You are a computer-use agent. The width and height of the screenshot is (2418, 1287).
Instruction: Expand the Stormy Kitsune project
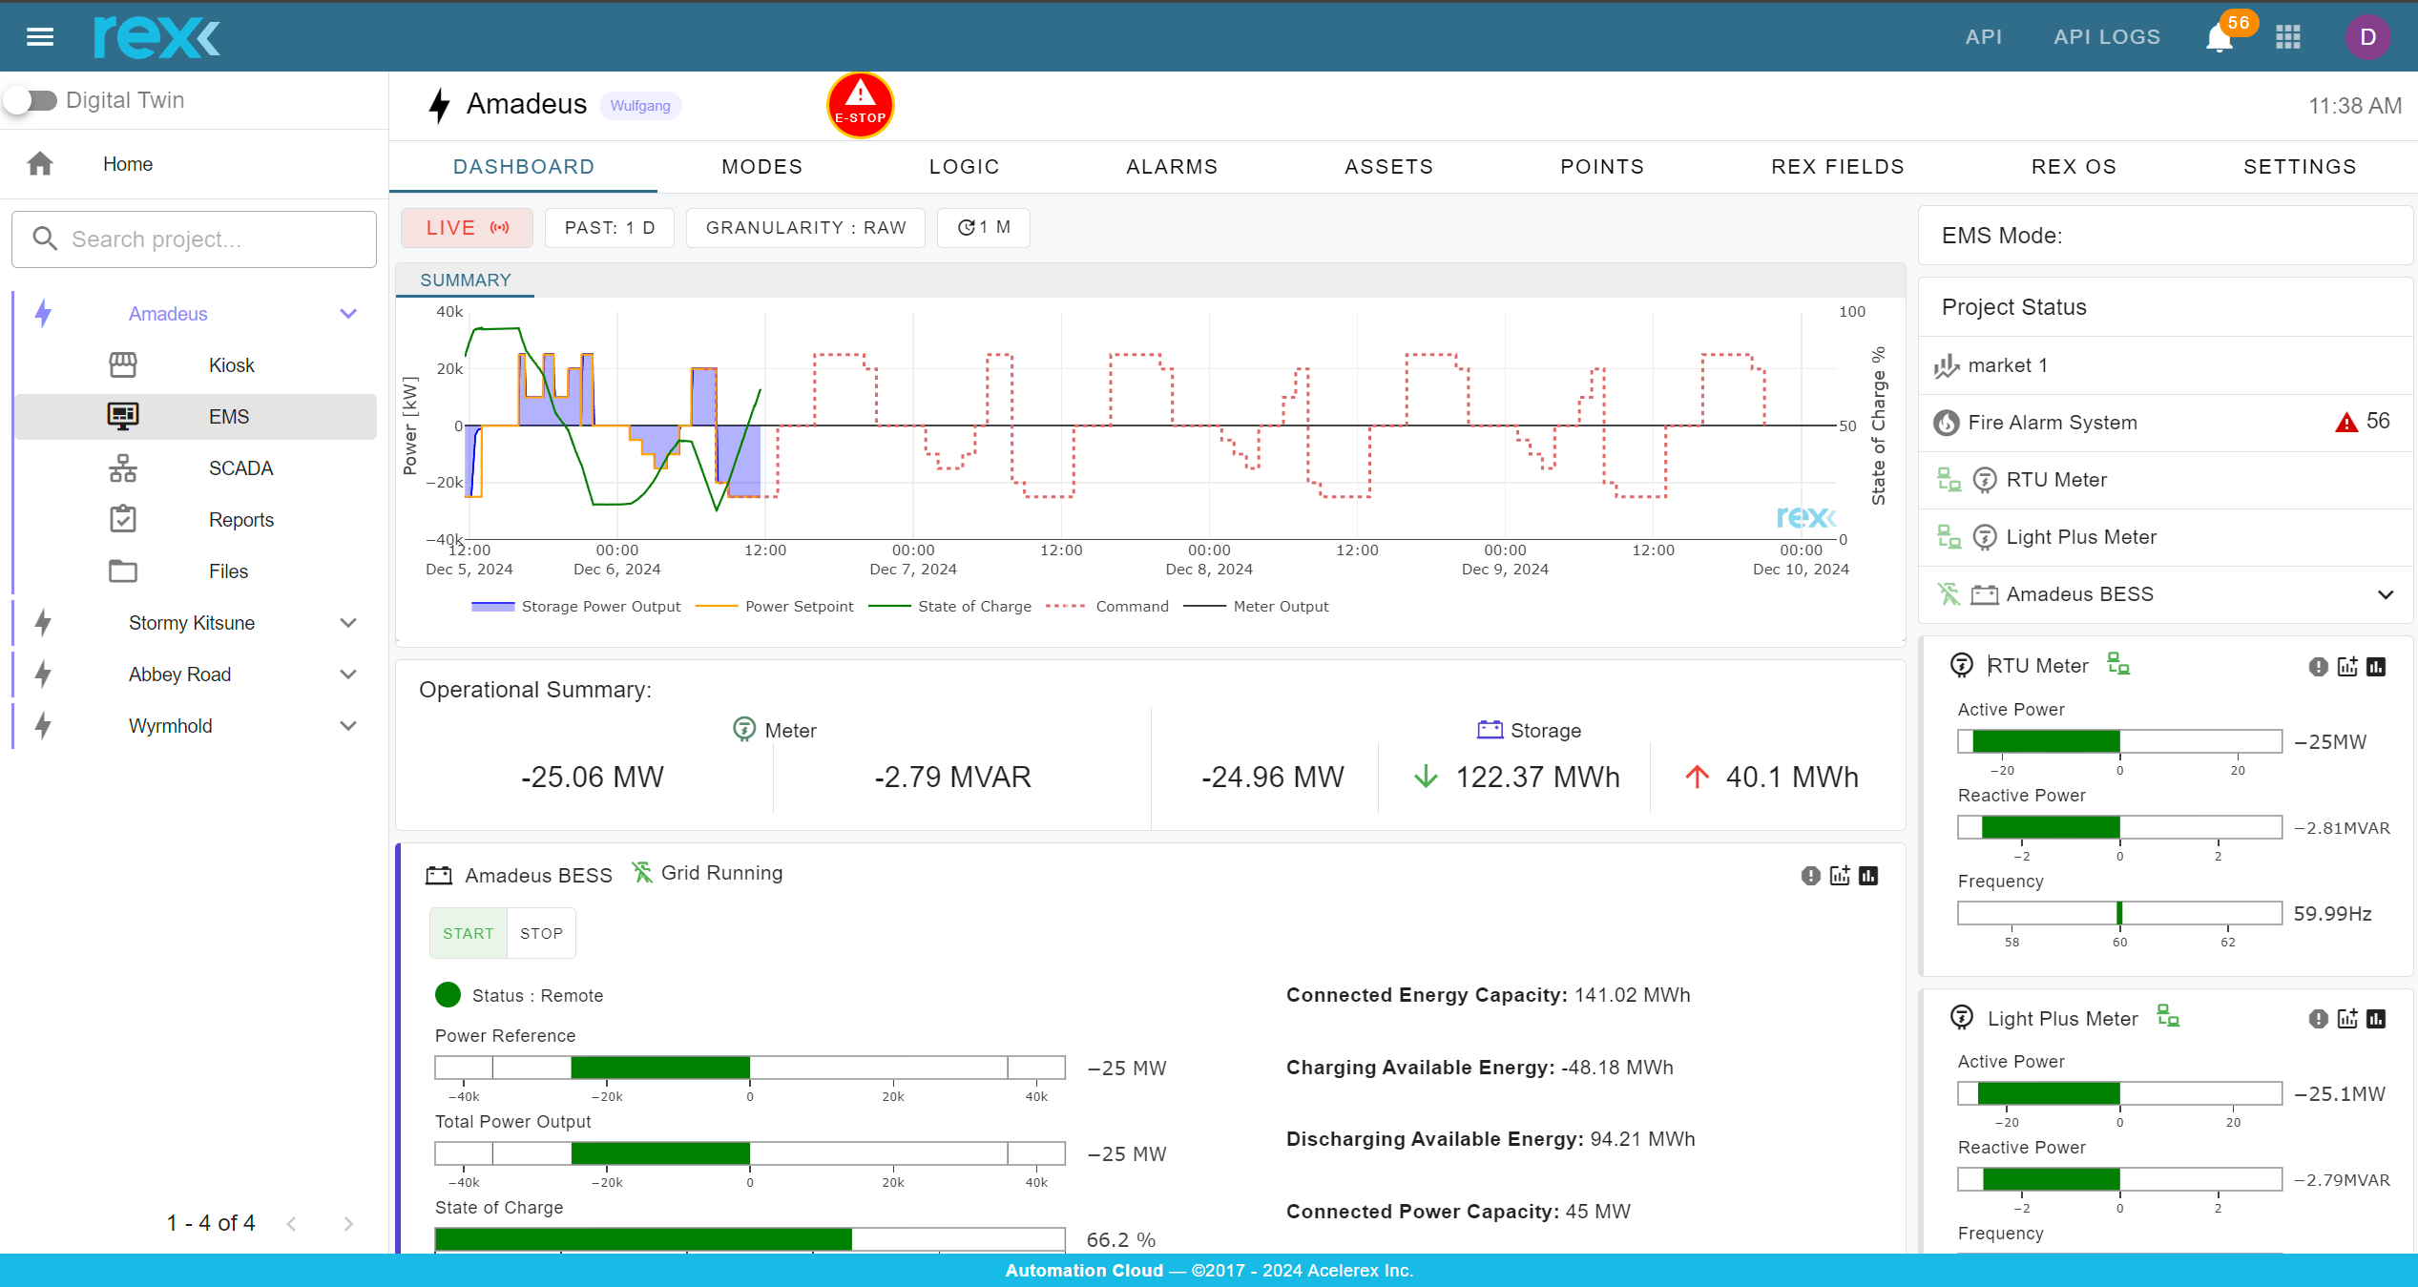pos(348,623)
